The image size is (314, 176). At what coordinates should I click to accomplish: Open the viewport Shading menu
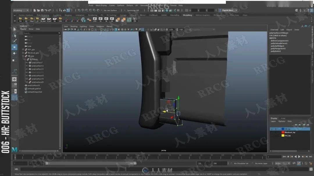point(74,26)
